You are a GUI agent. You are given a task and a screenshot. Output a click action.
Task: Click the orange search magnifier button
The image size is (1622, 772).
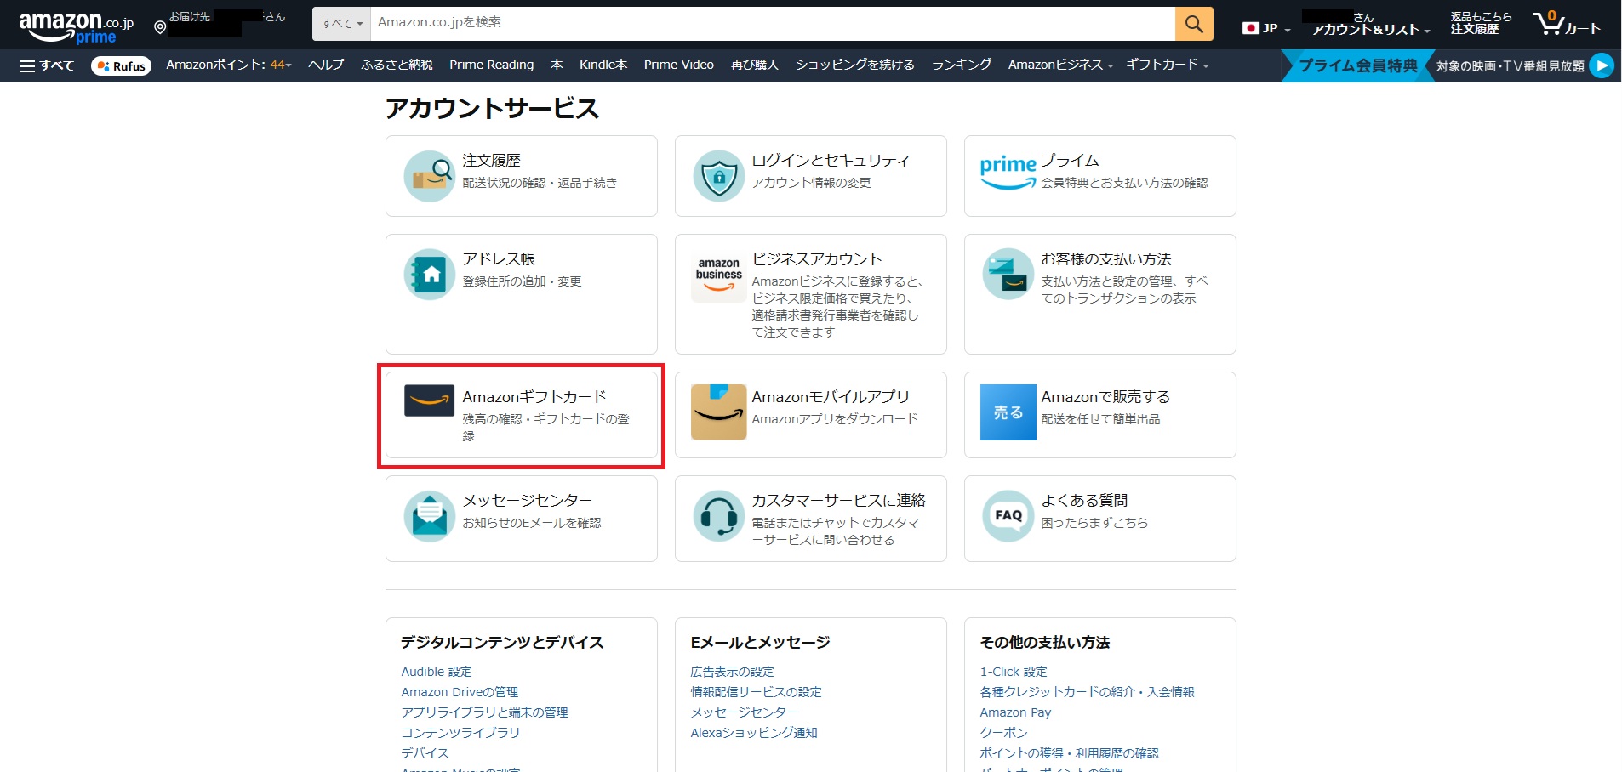coord(1193,24)
